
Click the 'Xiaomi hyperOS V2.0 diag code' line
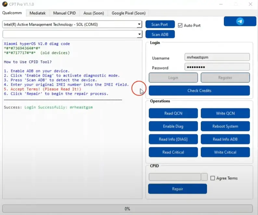coord(37,44)
